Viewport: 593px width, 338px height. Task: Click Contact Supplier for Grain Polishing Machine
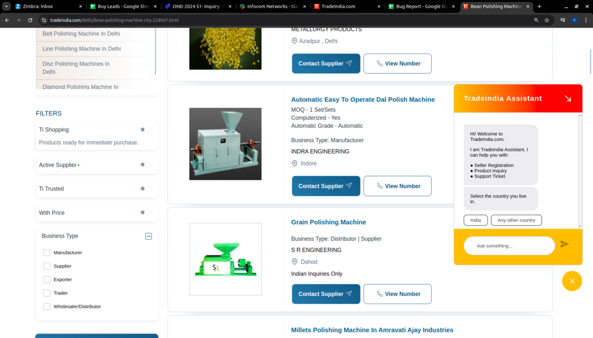[x=326, y=294]
